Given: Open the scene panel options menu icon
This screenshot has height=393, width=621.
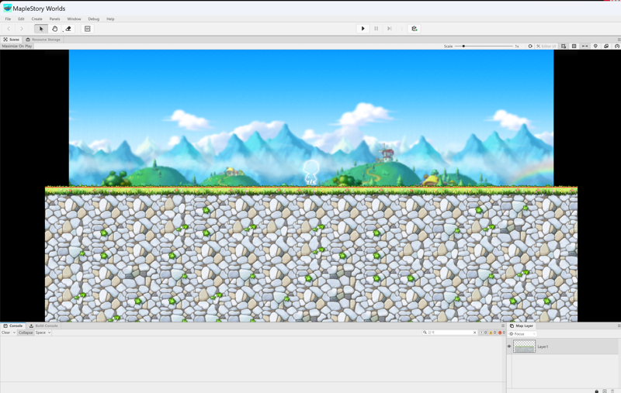Looking at the screenshot, I should [x=619, y=40].
